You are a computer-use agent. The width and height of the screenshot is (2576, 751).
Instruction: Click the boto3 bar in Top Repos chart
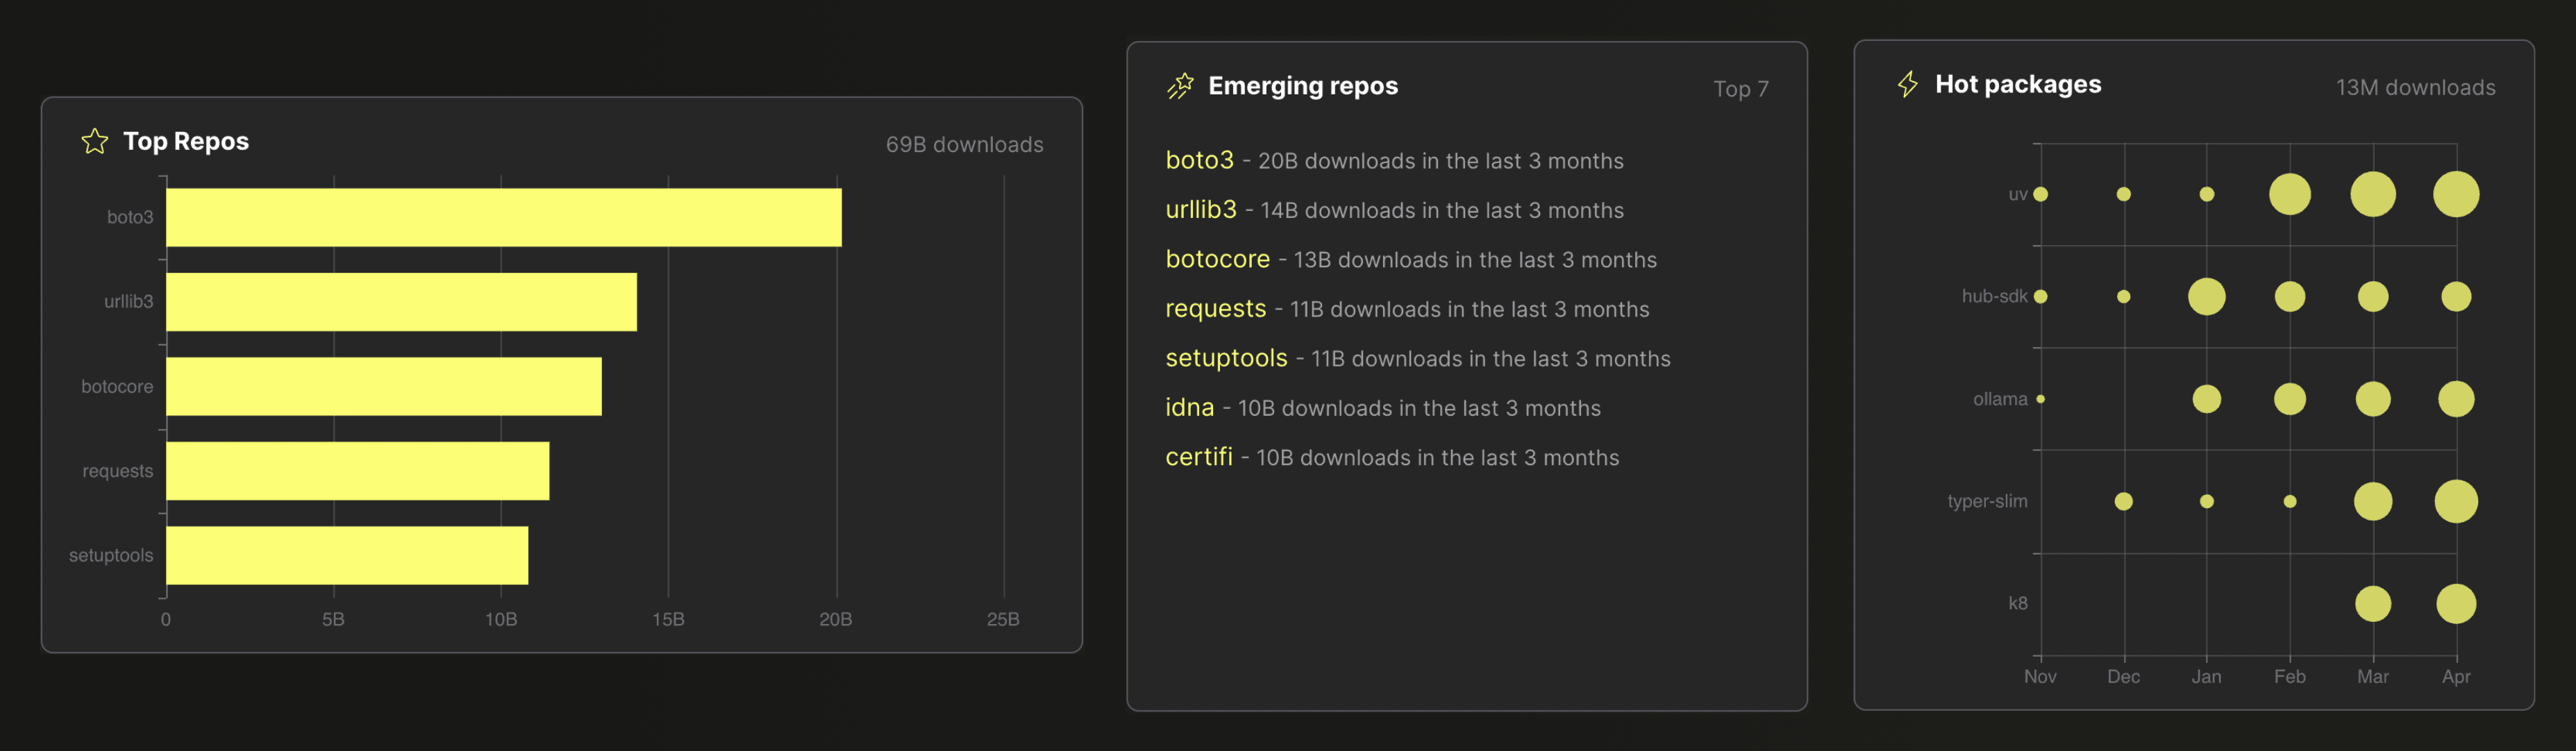pos(503,217)
